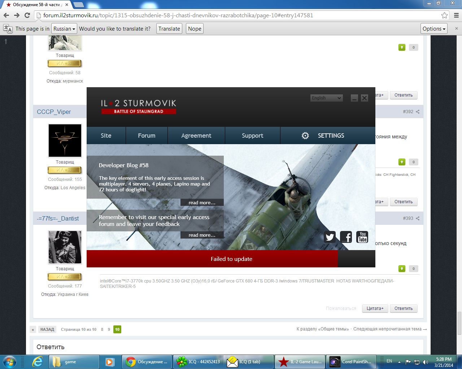Click -=77fs=-_Dantist's avatar photo
462x369 pixels.
click(65, 247)
